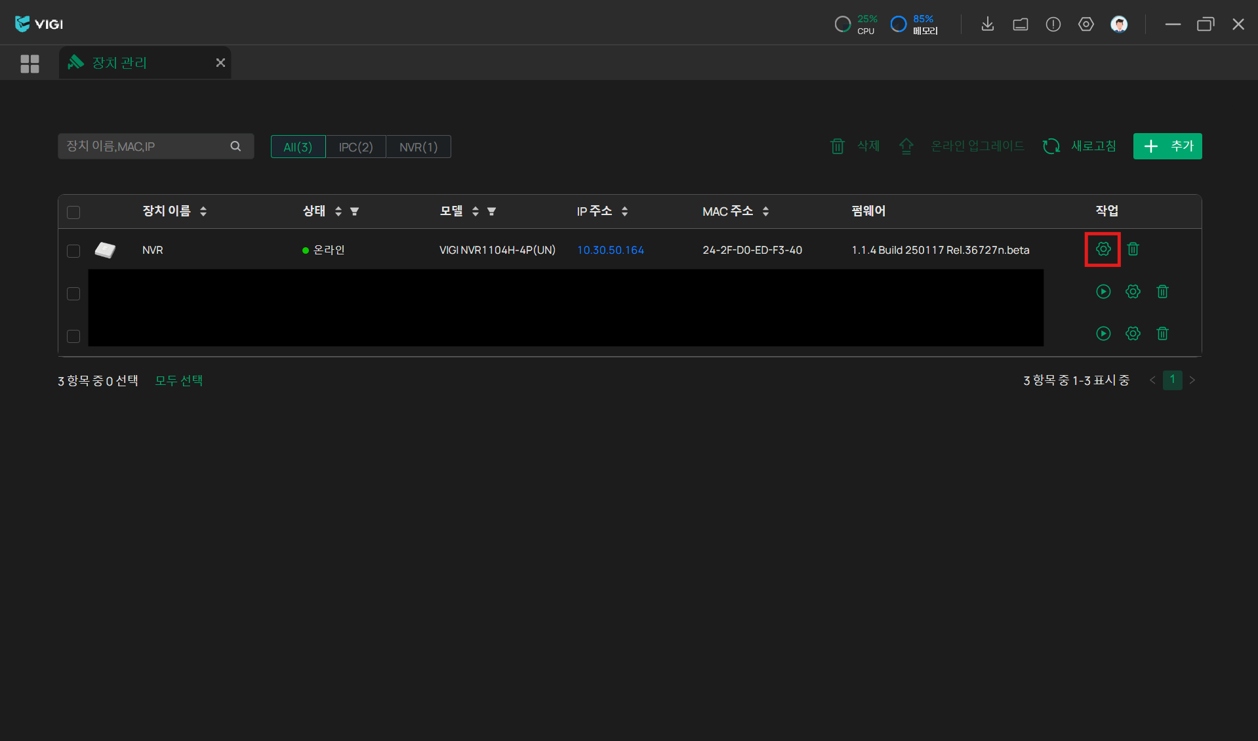The width and height of the screenshot is (1258, 741).
Task: Open settings gear for third device row
Action: (1133, 333)
